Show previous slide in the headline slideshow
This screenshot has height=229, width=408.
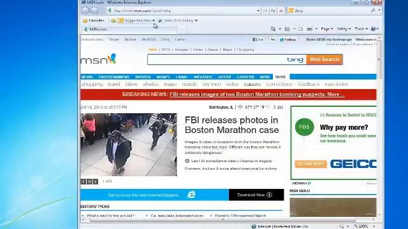coord(84,181)
